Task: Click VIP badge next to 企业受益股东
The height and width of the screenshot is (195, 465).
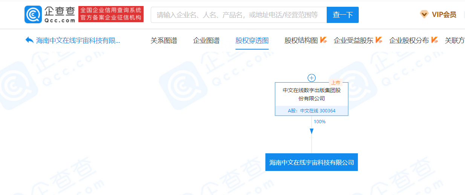Action: coord(379,40)
